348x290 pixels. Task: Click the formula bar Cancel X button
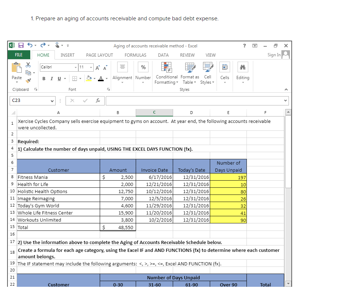click(x=72, y=100)
